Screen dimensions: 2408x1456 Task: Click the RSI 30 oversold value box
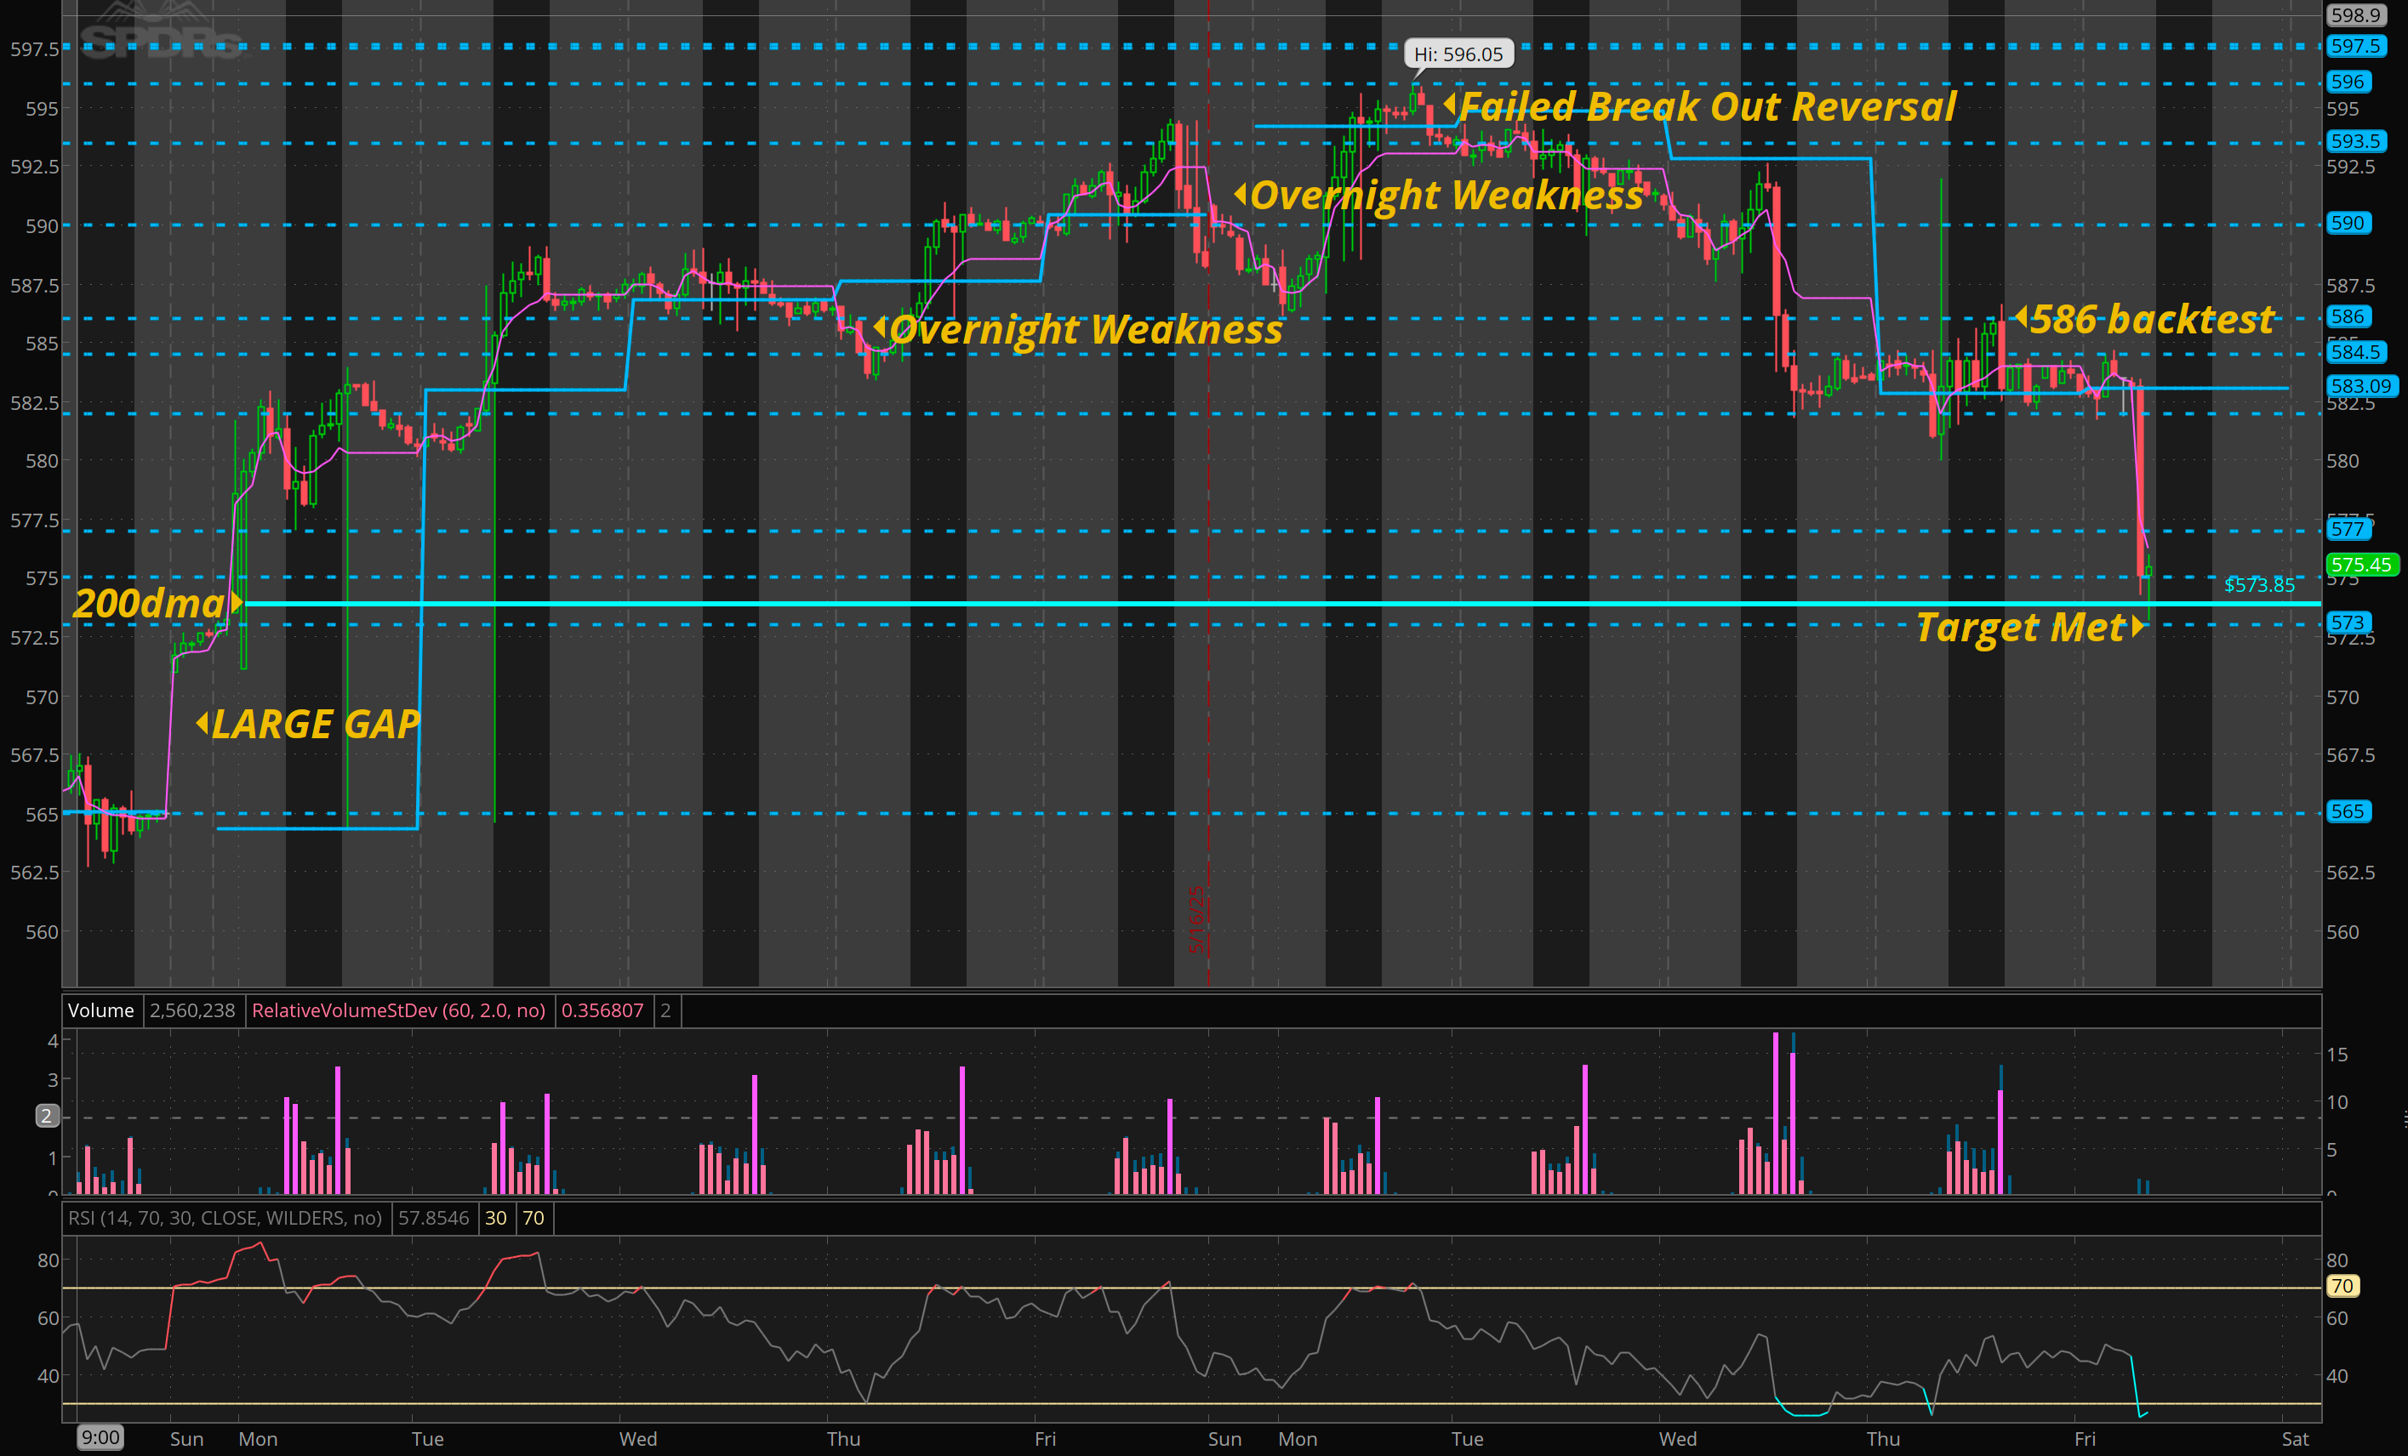click(495, 1218)
